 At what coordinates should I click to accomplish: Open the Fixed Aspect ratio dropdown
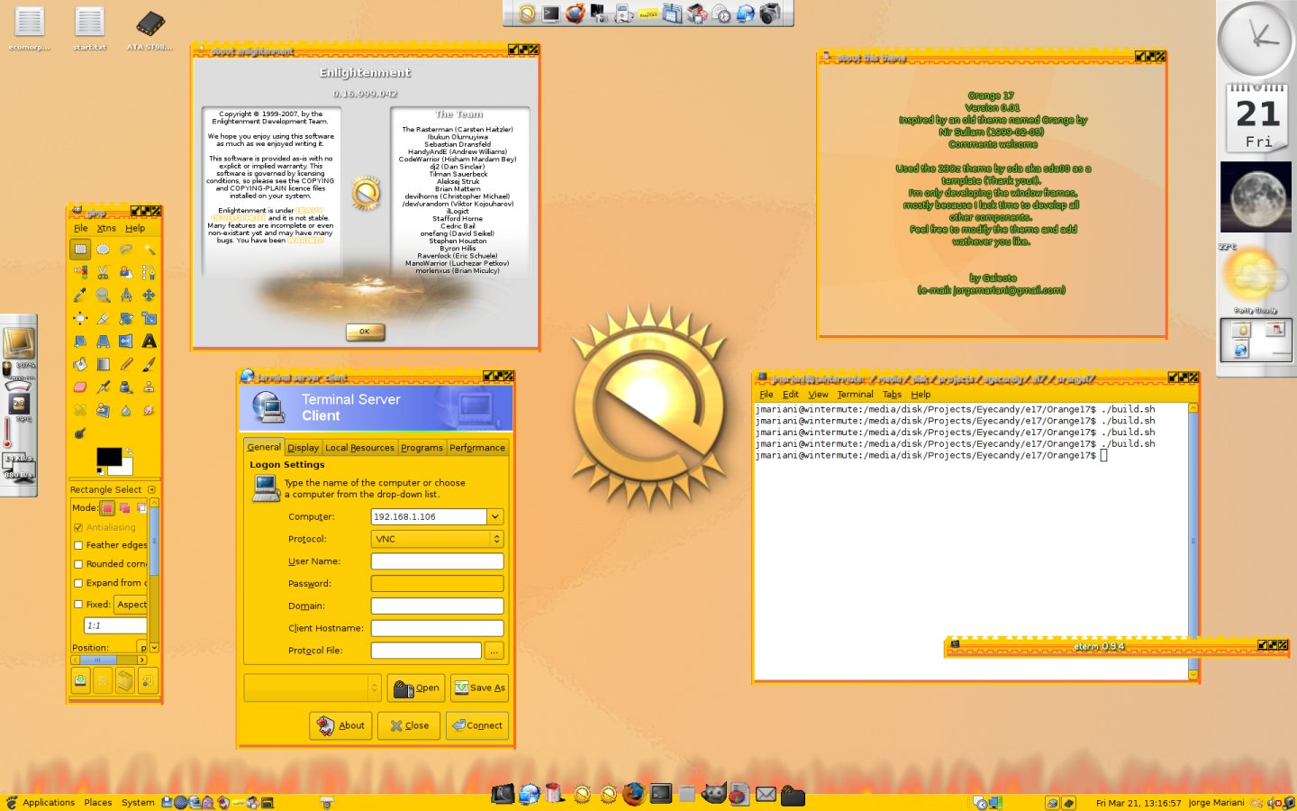point(132,605)
